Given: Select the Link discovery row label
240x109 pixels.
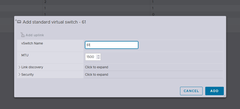Looking at the screenshot, I should tap(32, 67).
